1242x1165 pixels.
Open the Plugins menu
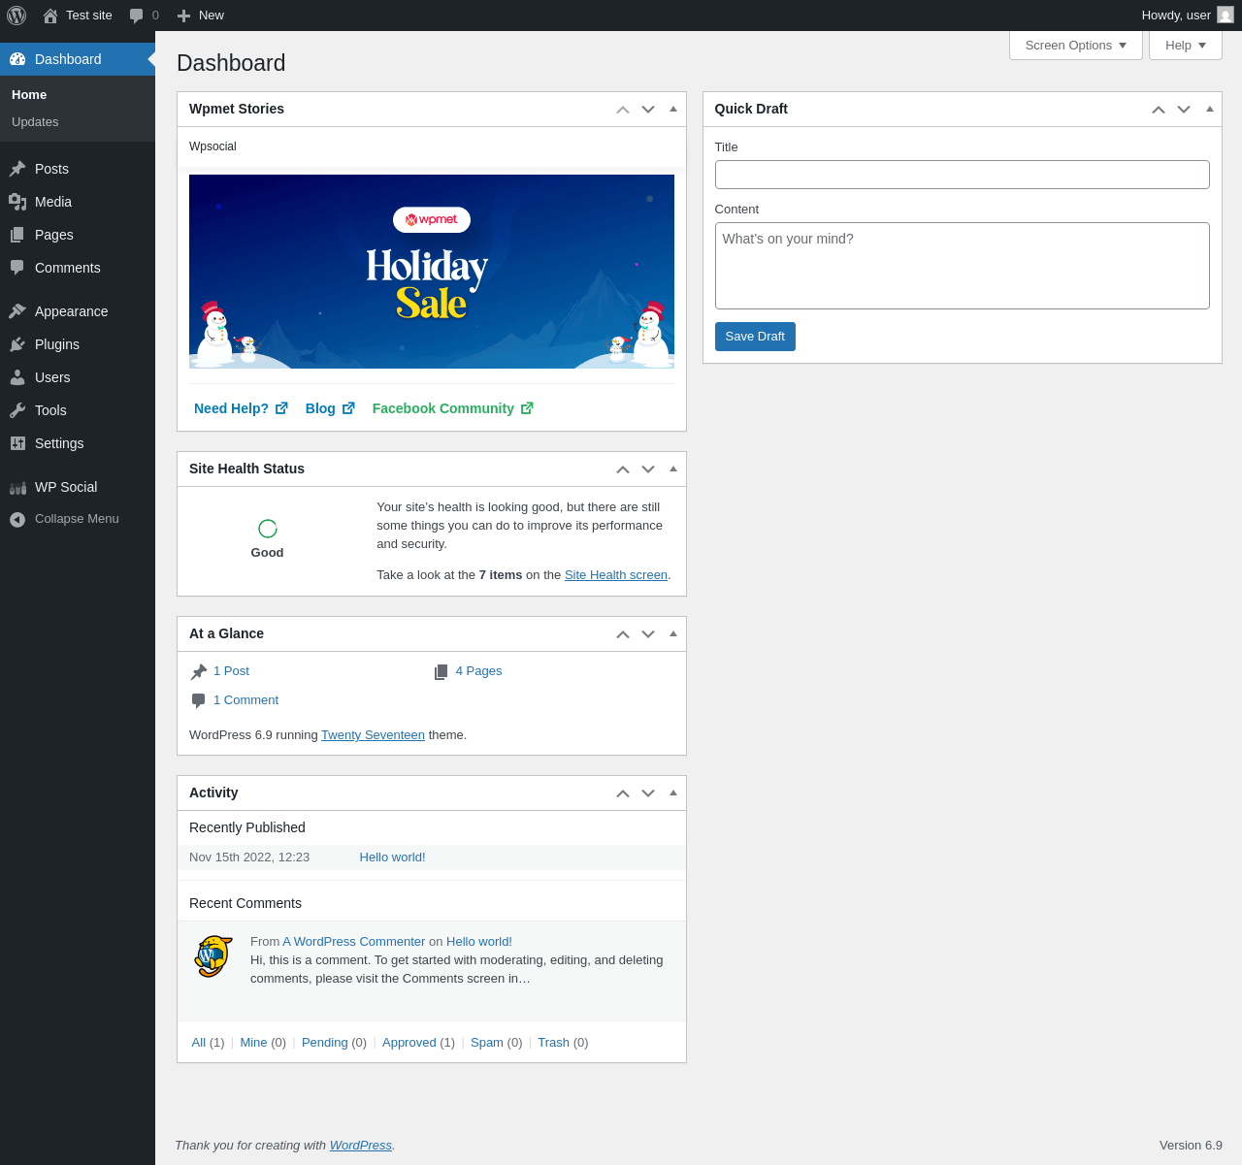78,344
